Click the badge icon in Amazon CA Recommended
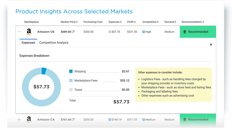The width and height of the screenshot is (234, 128). [185, 120]
